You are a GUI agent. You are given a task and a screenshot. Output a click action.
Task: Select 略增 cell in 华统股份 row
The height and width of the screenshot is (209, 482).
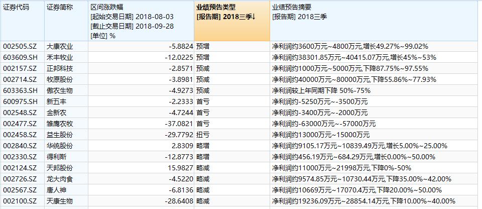pos(232,146)
